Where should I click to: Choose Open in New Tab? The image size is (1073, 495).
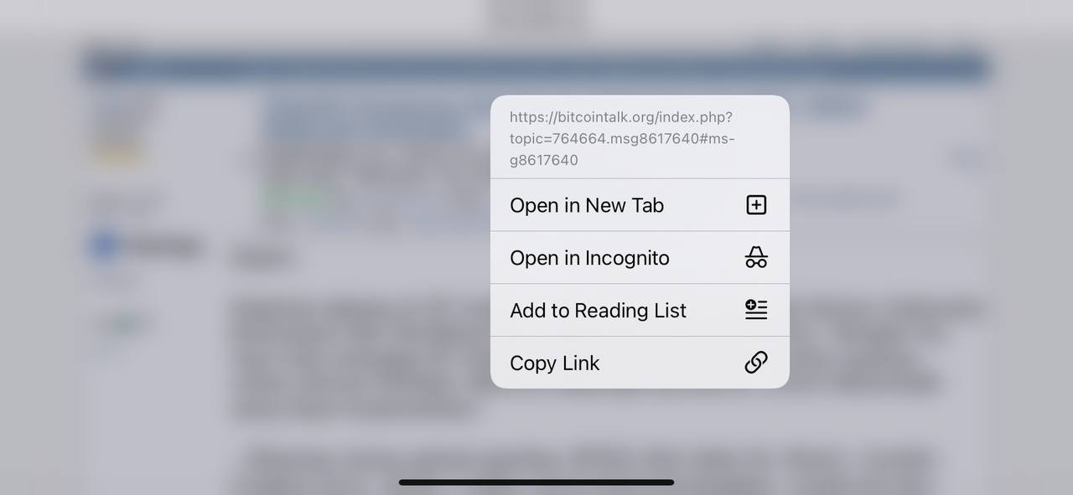[640, 205]
